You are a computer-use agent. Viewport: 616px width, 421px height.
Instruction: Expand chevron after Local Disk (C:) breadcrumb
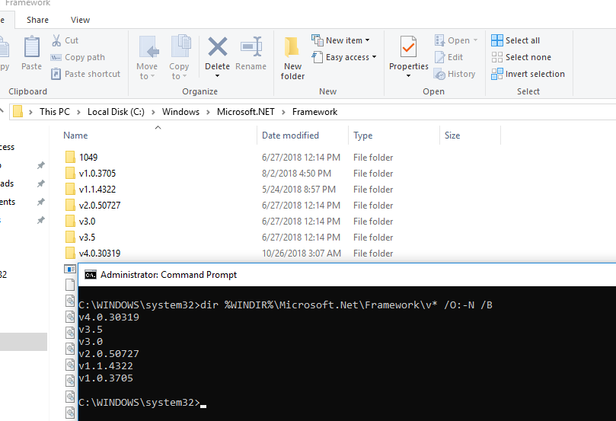[153, 113]
